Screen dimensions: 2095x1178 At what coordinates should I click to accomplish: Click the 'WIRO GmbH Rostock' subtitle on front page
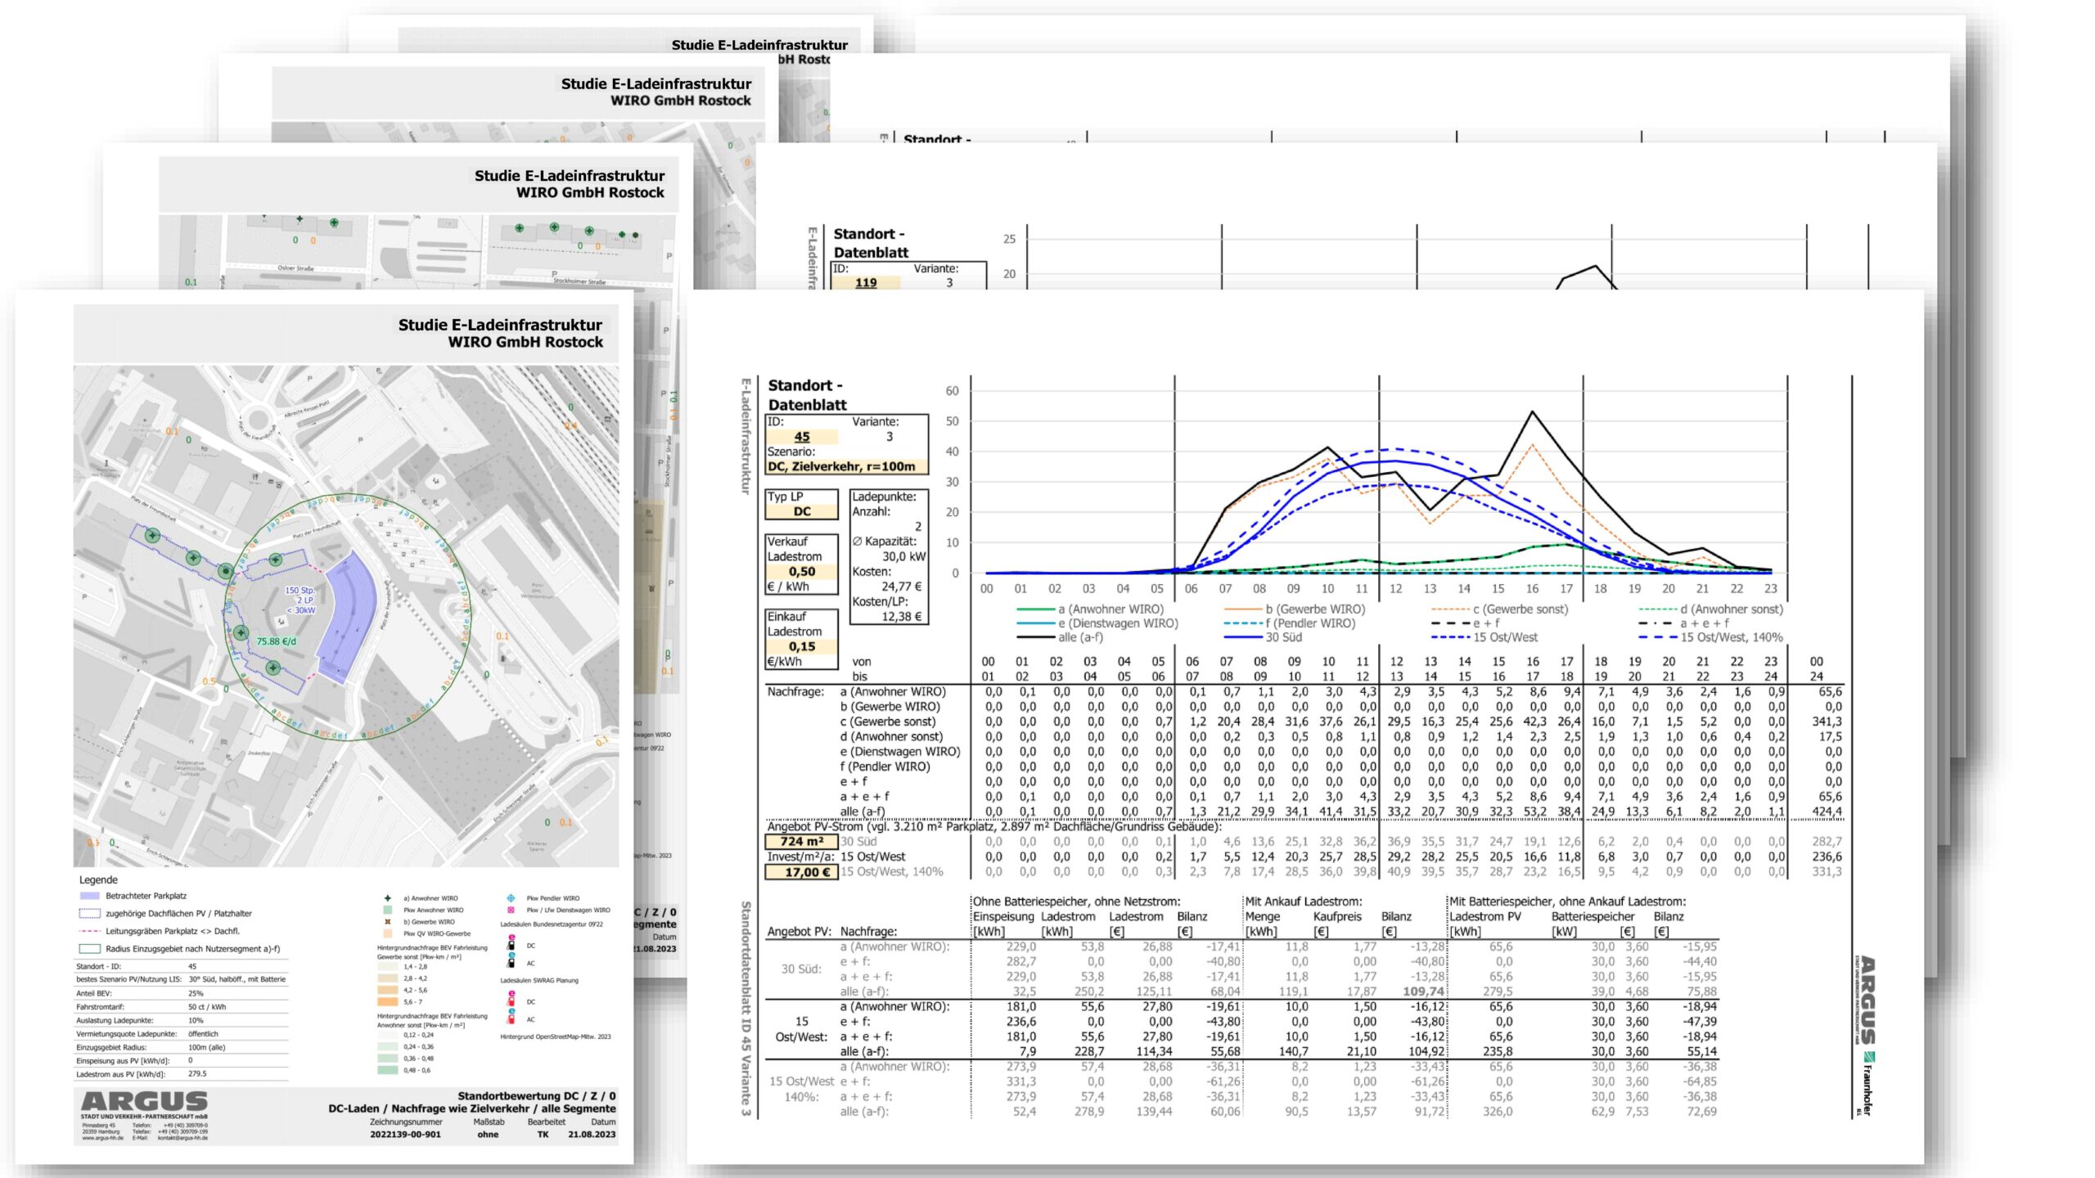[x=525, y=342]
